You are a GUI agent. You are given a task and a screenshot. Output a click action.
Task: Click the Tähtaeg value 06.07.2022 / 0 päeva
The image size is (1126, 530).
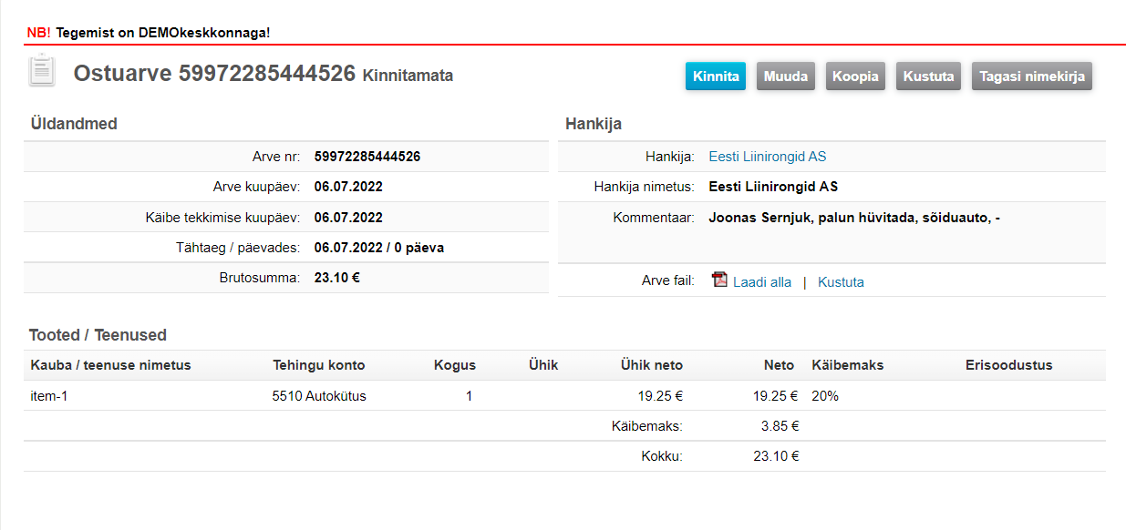tap(379, 248)
